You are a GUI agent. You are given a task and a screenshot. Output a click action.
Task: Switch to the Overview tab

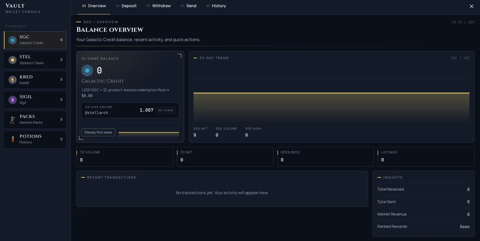pos(94,6)
